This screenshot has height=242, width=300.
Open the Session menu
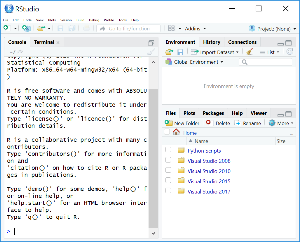click(x=66, y=20)
